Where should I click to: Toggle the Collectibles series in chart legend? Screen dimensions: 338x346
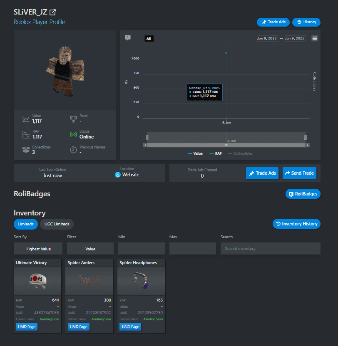click(x=240, y=153)
